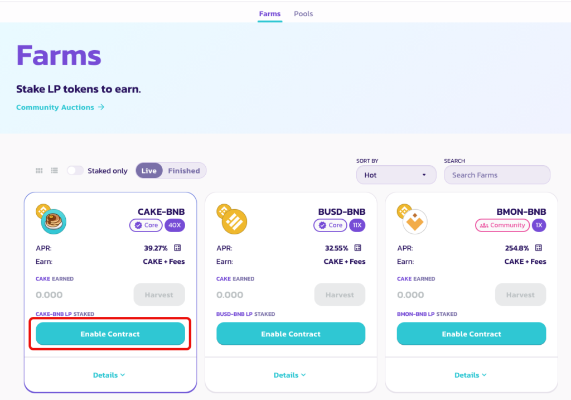Expand Details on the BMON-BNB card

[x=470, y=375]
